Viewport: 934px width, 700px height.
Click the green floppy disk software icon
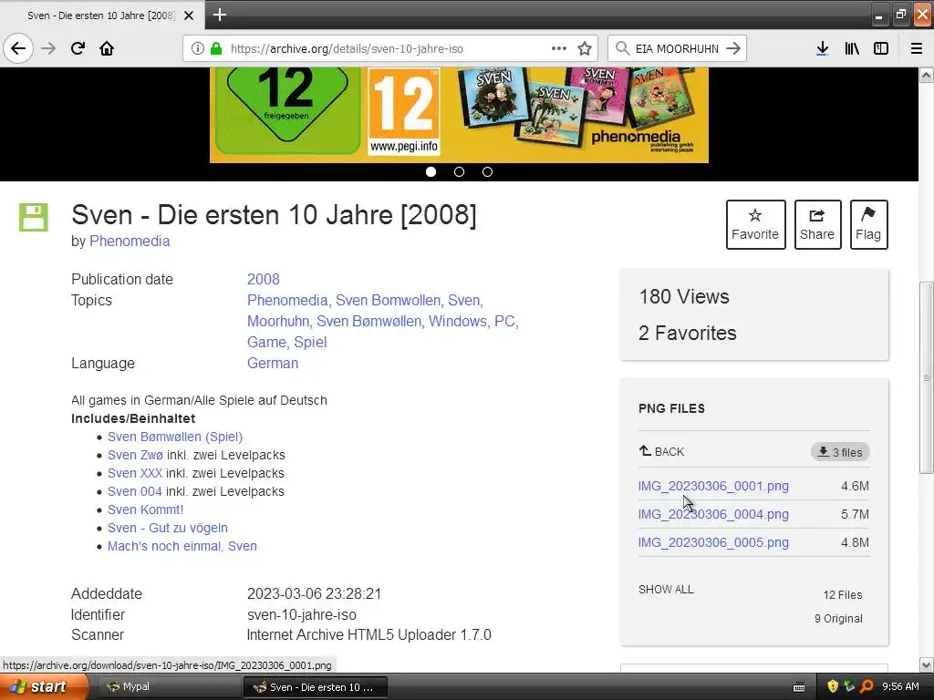[x=34, y=217]
